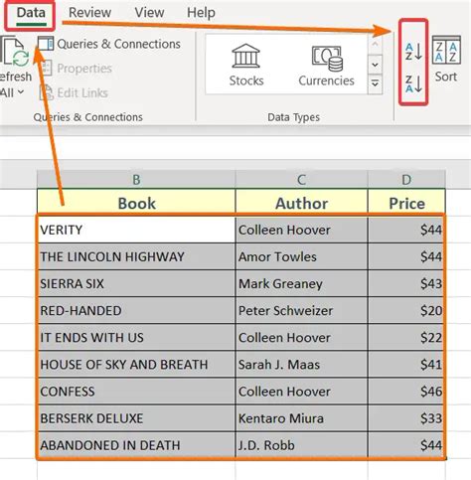Select the $46 price cell
The image size is (471, 480).
[406, 392]
